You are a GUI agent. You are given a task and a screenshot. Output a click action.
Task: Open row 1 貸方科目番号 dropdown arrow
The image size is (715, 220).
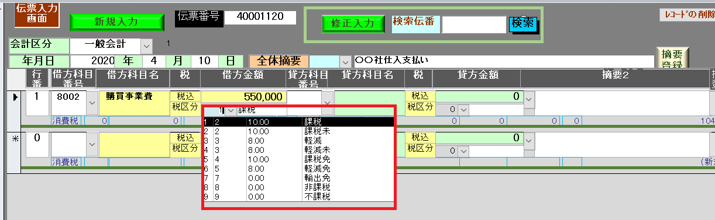pos(328,103)
